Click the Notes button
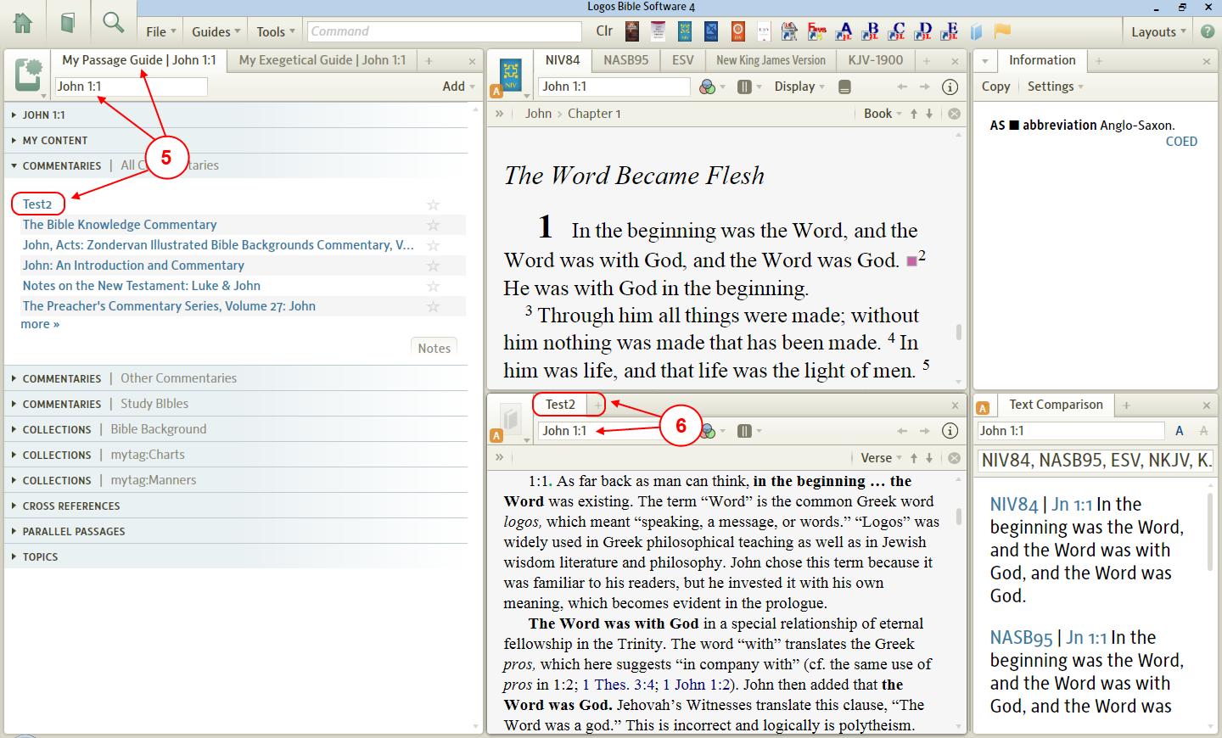This screenshot has width=1222, height=738. [x=434, y=348]
